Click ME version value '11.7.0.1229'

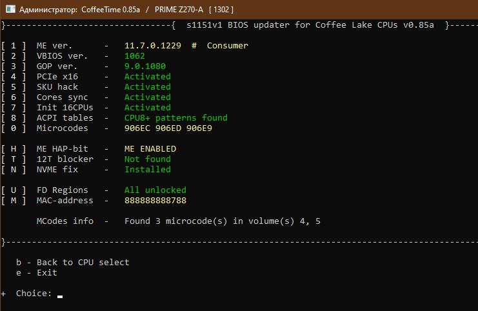[153, 45]
